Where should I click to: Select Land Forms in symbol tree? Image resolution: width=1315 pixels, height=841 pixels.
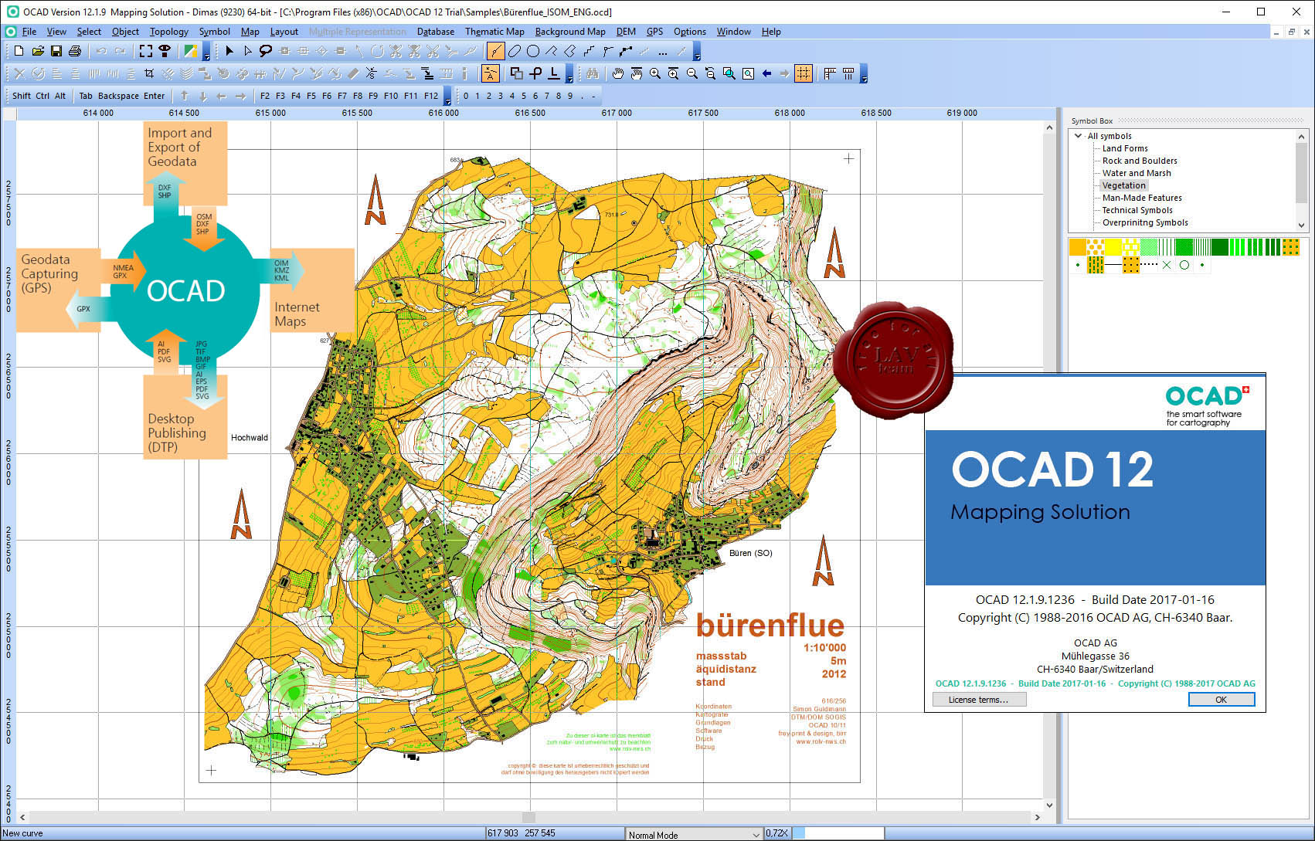click(x=1125, y=148)
